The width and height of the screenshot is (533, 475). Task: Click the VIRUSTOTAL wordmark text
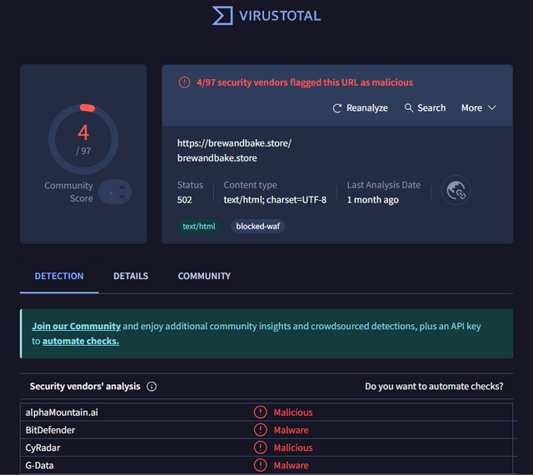(x=280, y=16)
